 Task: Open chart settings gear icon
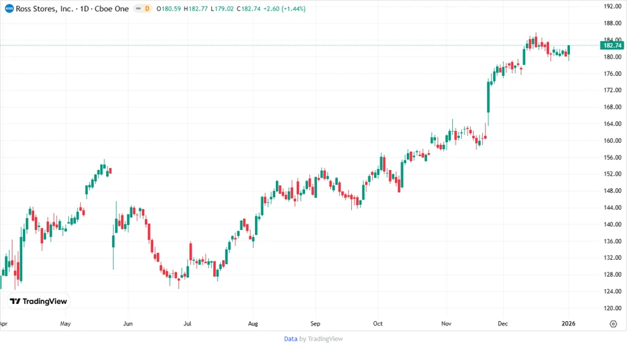click(x=613, y=324)
